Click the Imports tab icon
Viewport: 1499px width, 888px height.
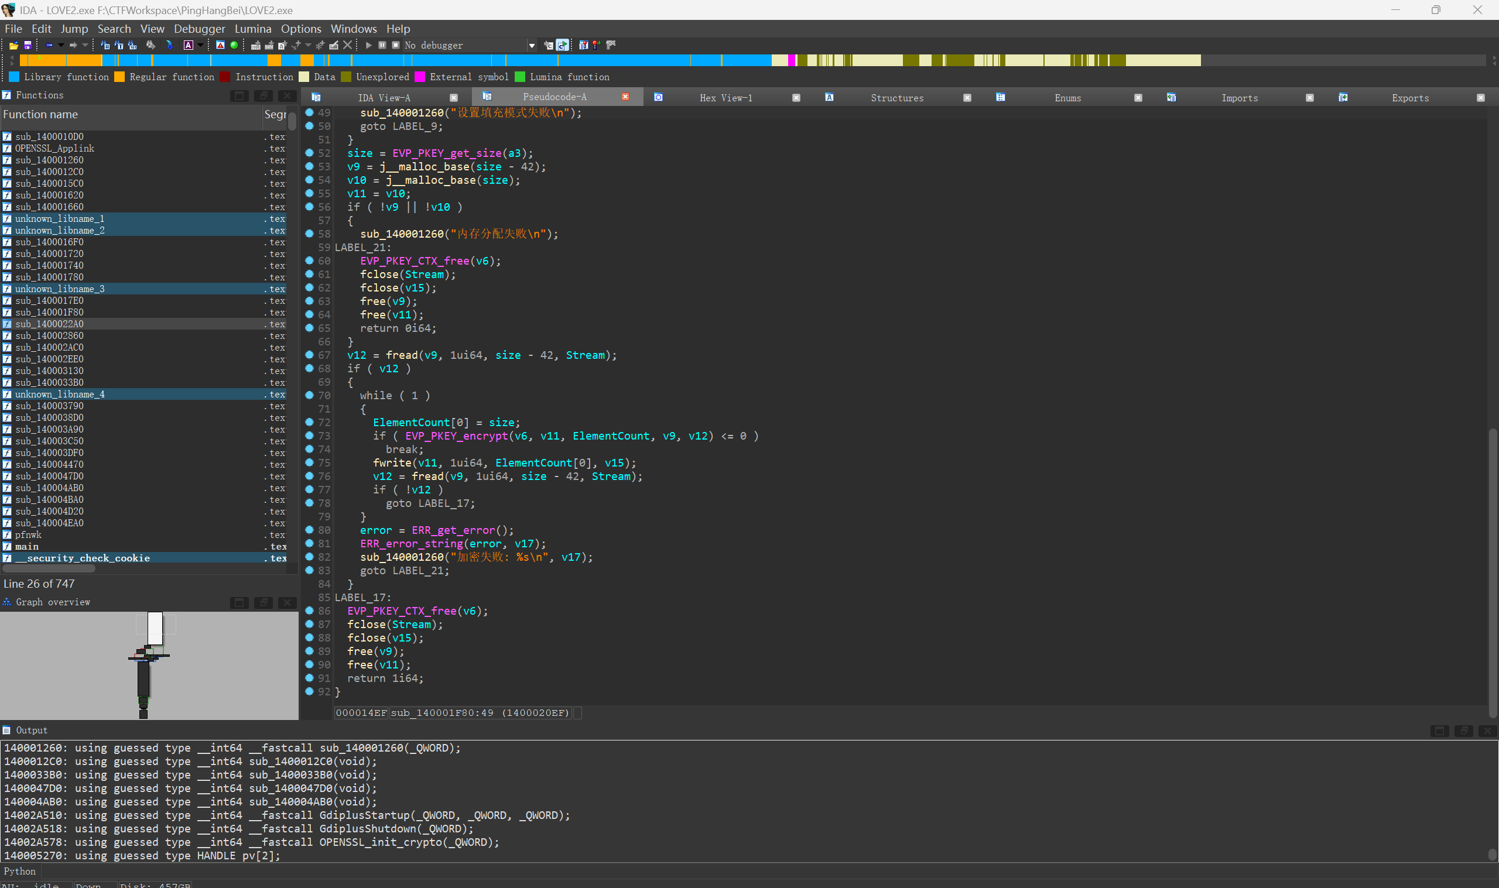click(x=1171, y=98)
